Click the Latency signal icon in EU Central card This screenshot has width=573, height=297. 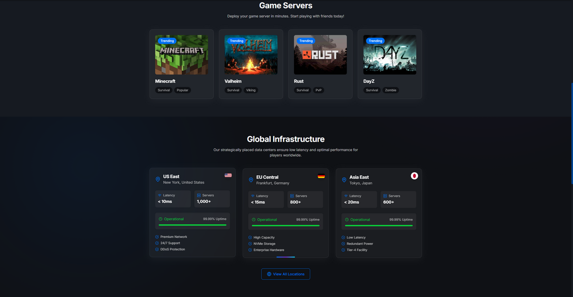253,196
